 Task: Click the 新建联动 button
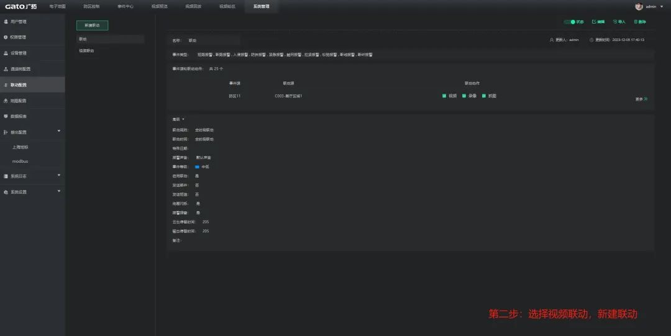[92, 25]
